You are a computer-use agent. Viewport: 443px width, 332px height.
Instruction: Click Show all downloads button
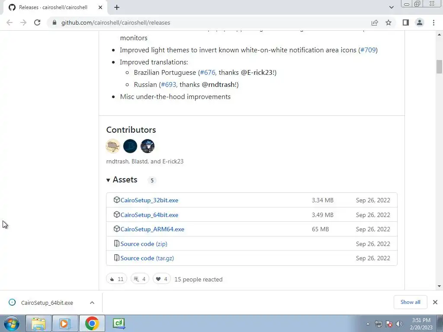pyautogui.click(x=410, y=302)
